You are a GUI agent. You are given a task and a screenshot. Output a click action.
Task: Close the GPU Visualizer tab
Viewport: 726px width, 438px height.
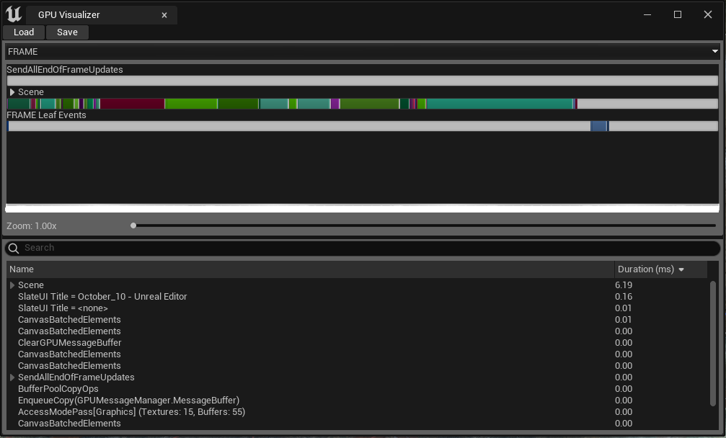click(x=164, y=15)
